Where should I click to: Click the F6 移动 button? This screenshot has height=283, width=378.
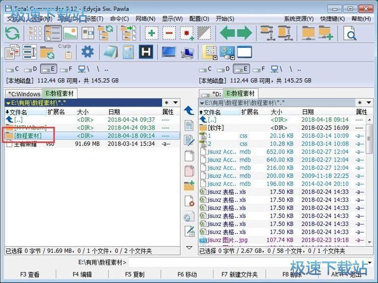click(x=187, y=274)
